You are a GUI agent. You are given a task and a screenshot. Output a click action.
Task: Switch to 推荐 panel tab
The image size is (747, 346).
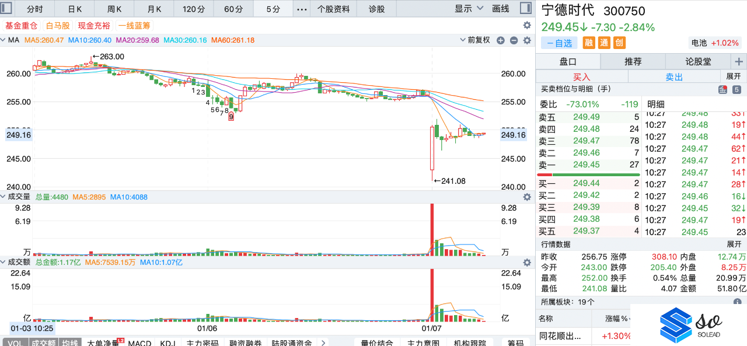pyautogui.click(x=633, y=61)
